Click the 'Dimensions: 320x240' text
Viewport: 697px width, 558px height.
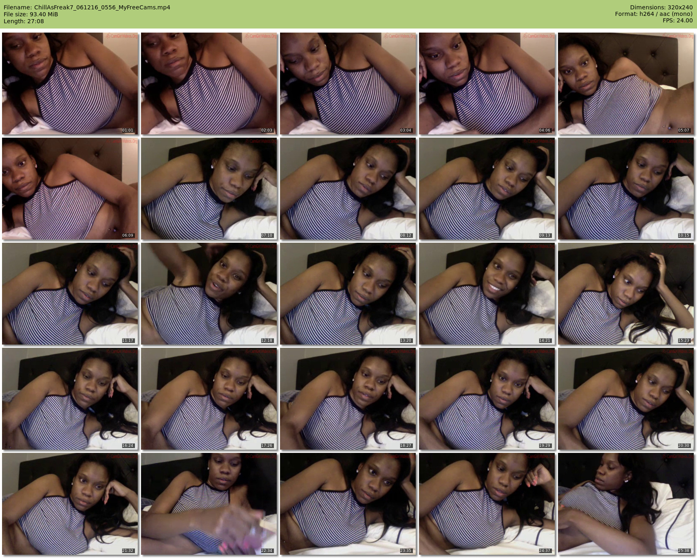coord(661,7)
